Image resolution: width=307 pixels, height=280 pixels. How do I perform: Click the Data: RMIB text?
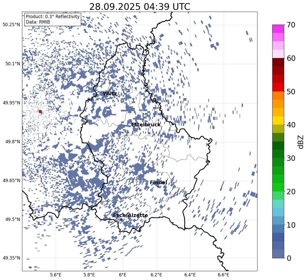point(38,22)
